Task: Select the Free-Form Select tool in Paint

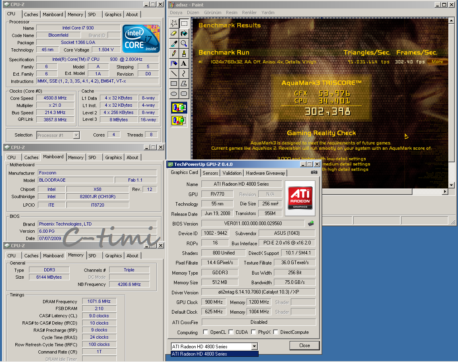Action: (x=174, y=23)
